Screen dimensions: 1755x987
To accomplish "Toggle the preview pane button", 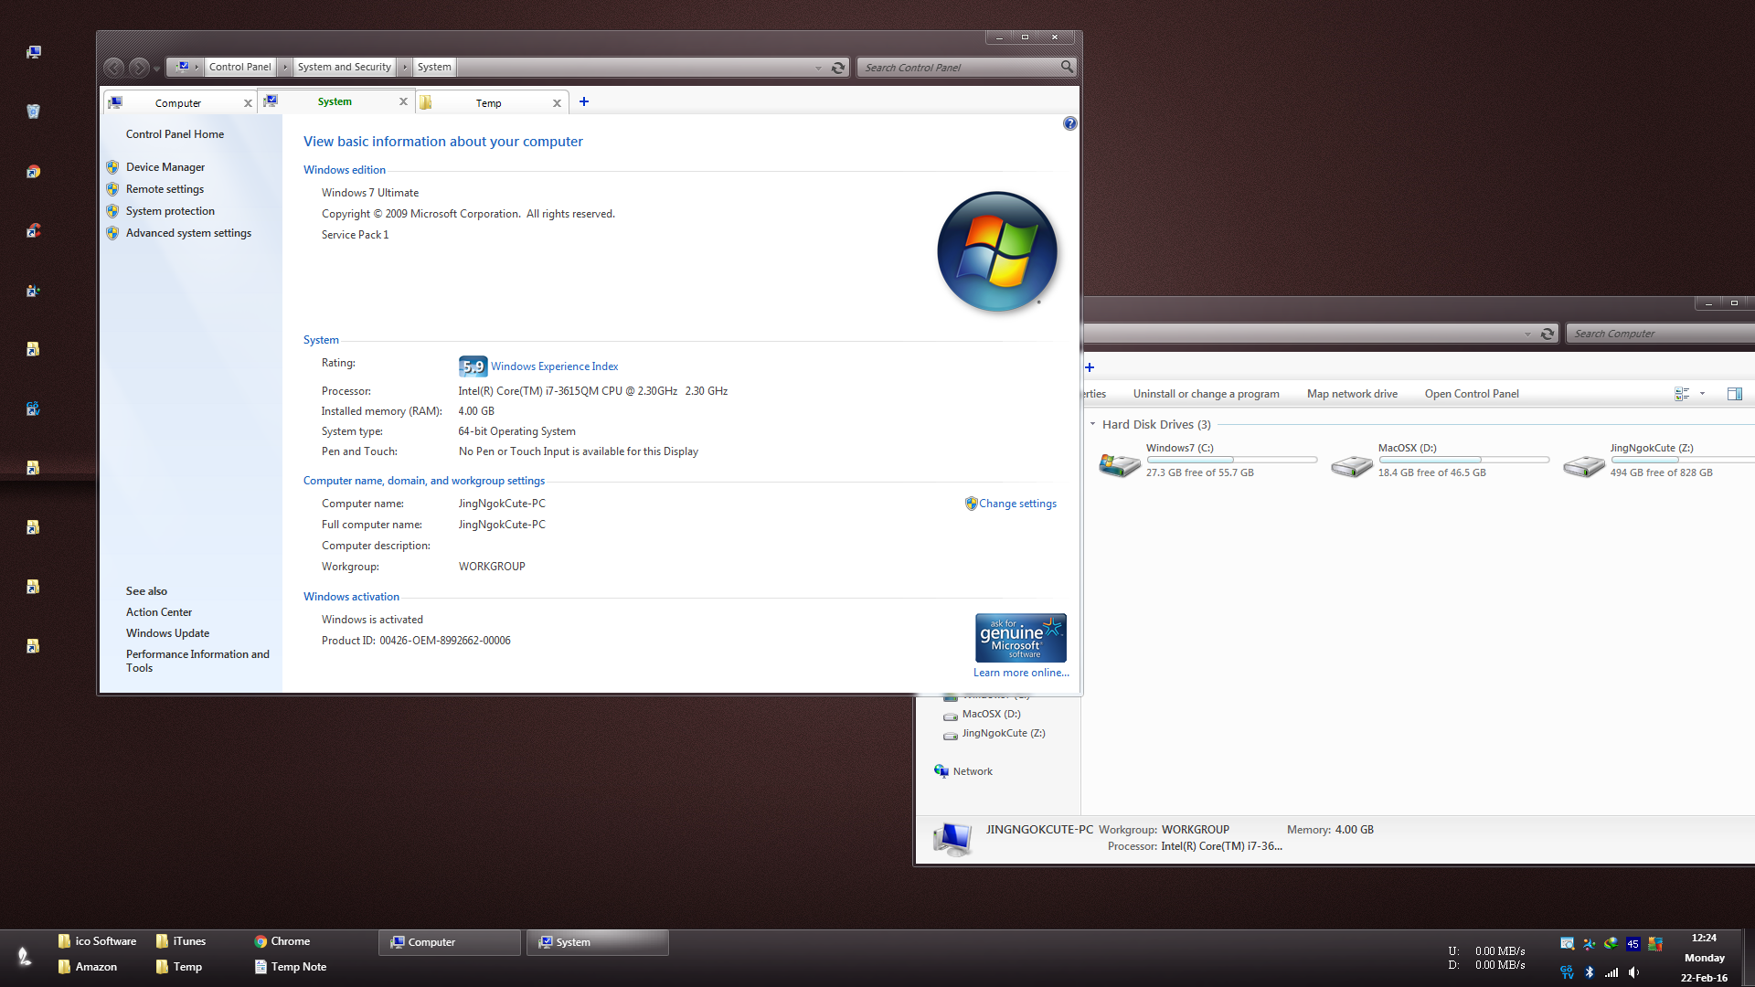I will point(1734,394).
